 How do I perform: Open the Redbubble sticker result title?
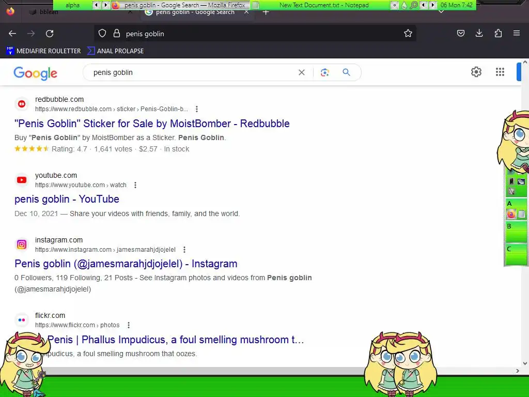[152, 124]
